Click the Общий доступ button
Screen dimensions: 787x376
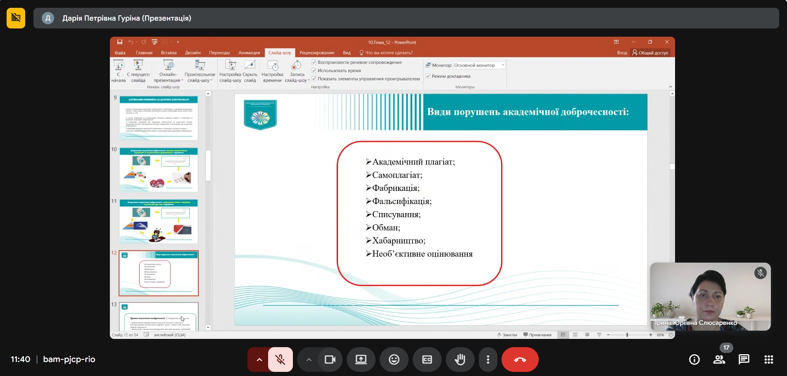(650, 53)
